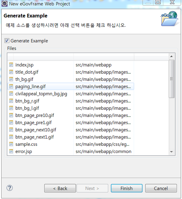Uncheck the Generate Example checkbox
The image size is (182, 199).
[7, 41]
